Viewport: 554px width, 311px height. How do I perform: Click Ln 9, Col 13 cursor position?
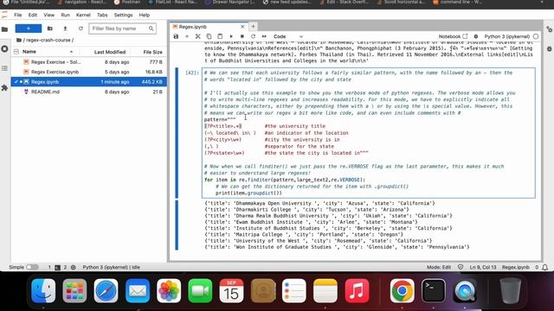pos(483,267)
